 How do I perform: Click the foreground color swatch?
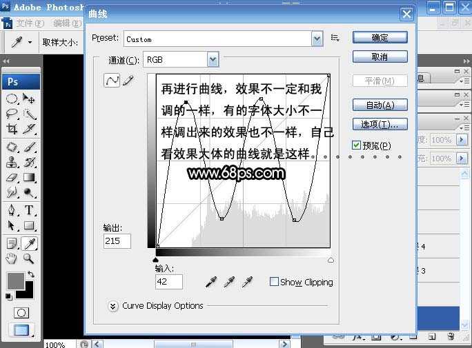15,281
